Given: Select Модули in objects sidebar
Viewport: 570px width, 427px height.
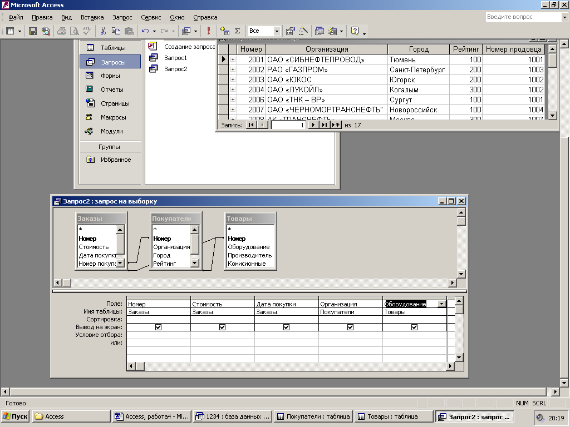Looking at the screenshot, I should click(110, 131).
